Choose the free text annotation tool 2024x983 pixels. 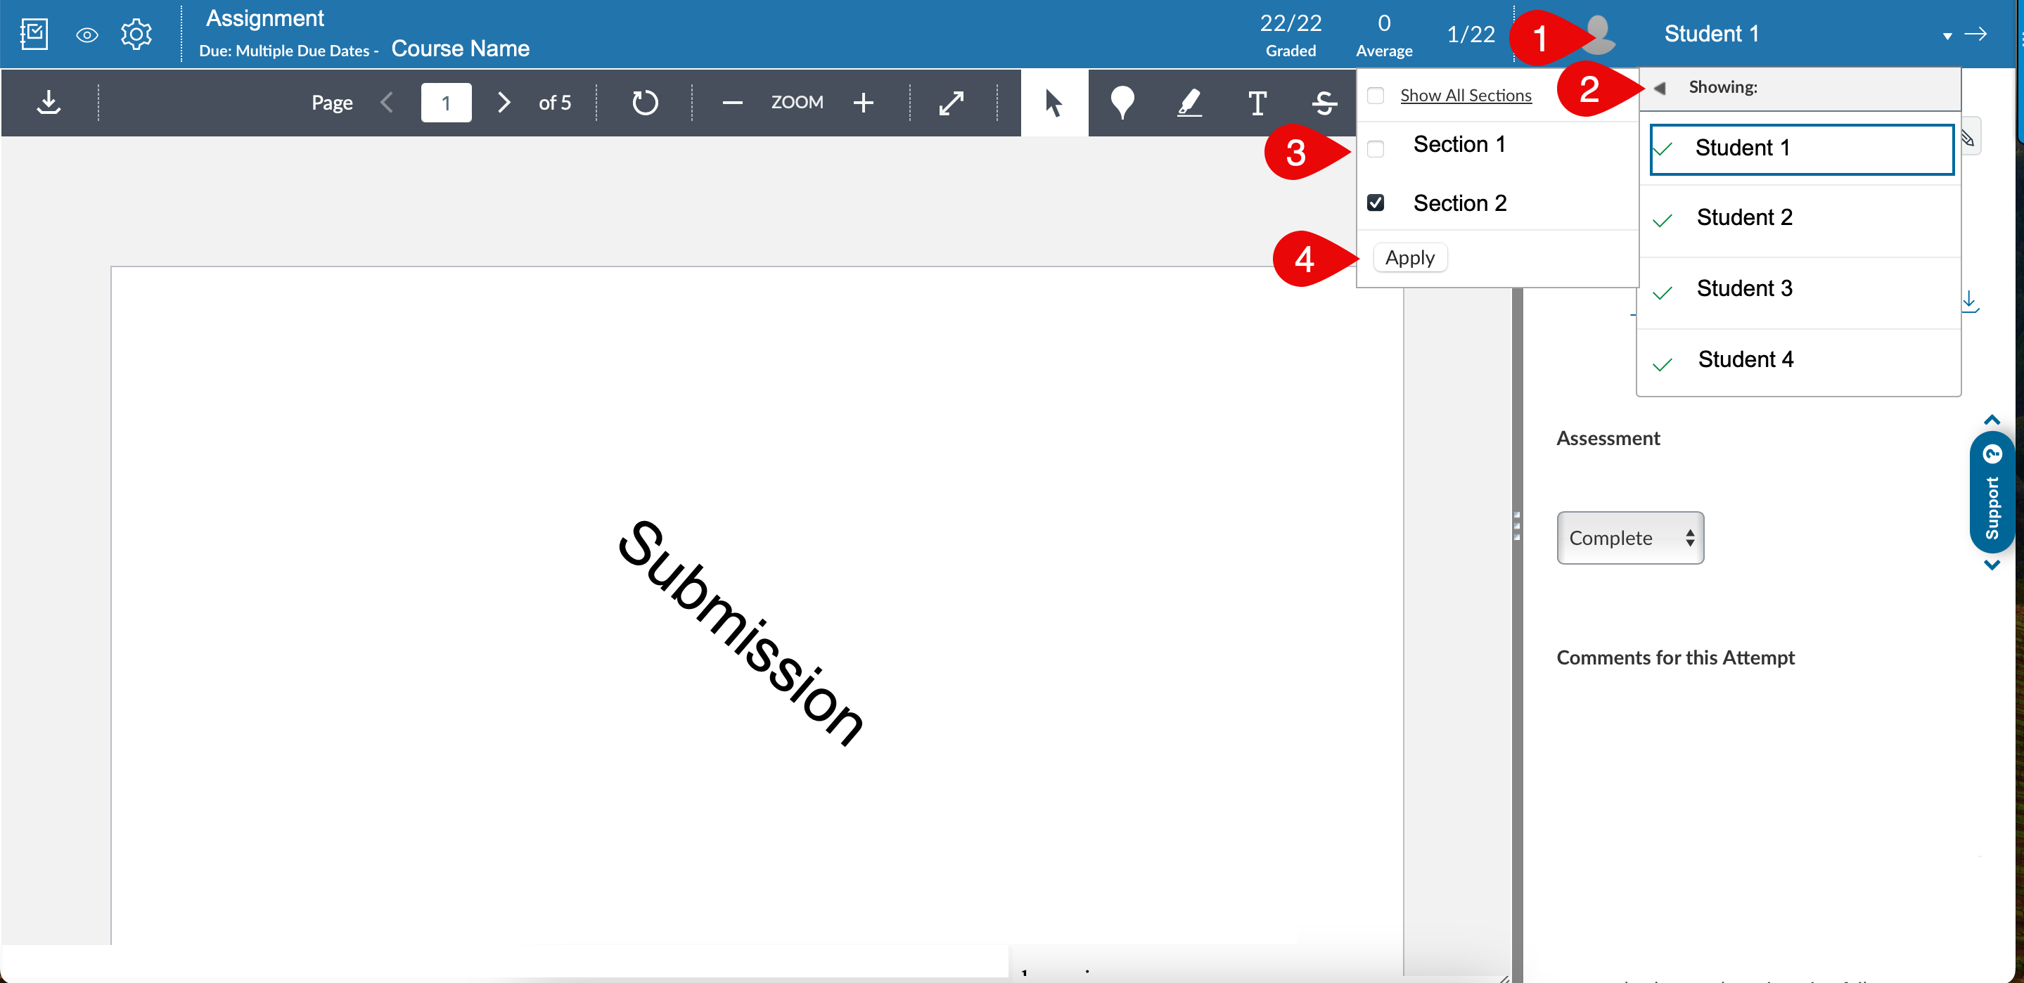1257,102
